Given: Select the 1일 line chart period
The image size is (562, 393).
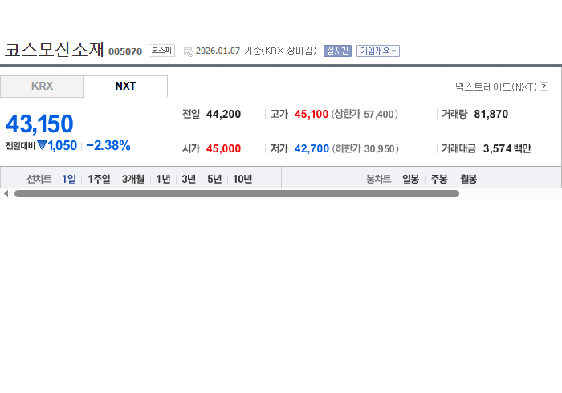Looking at the screenshot, I should click(69, 179).
